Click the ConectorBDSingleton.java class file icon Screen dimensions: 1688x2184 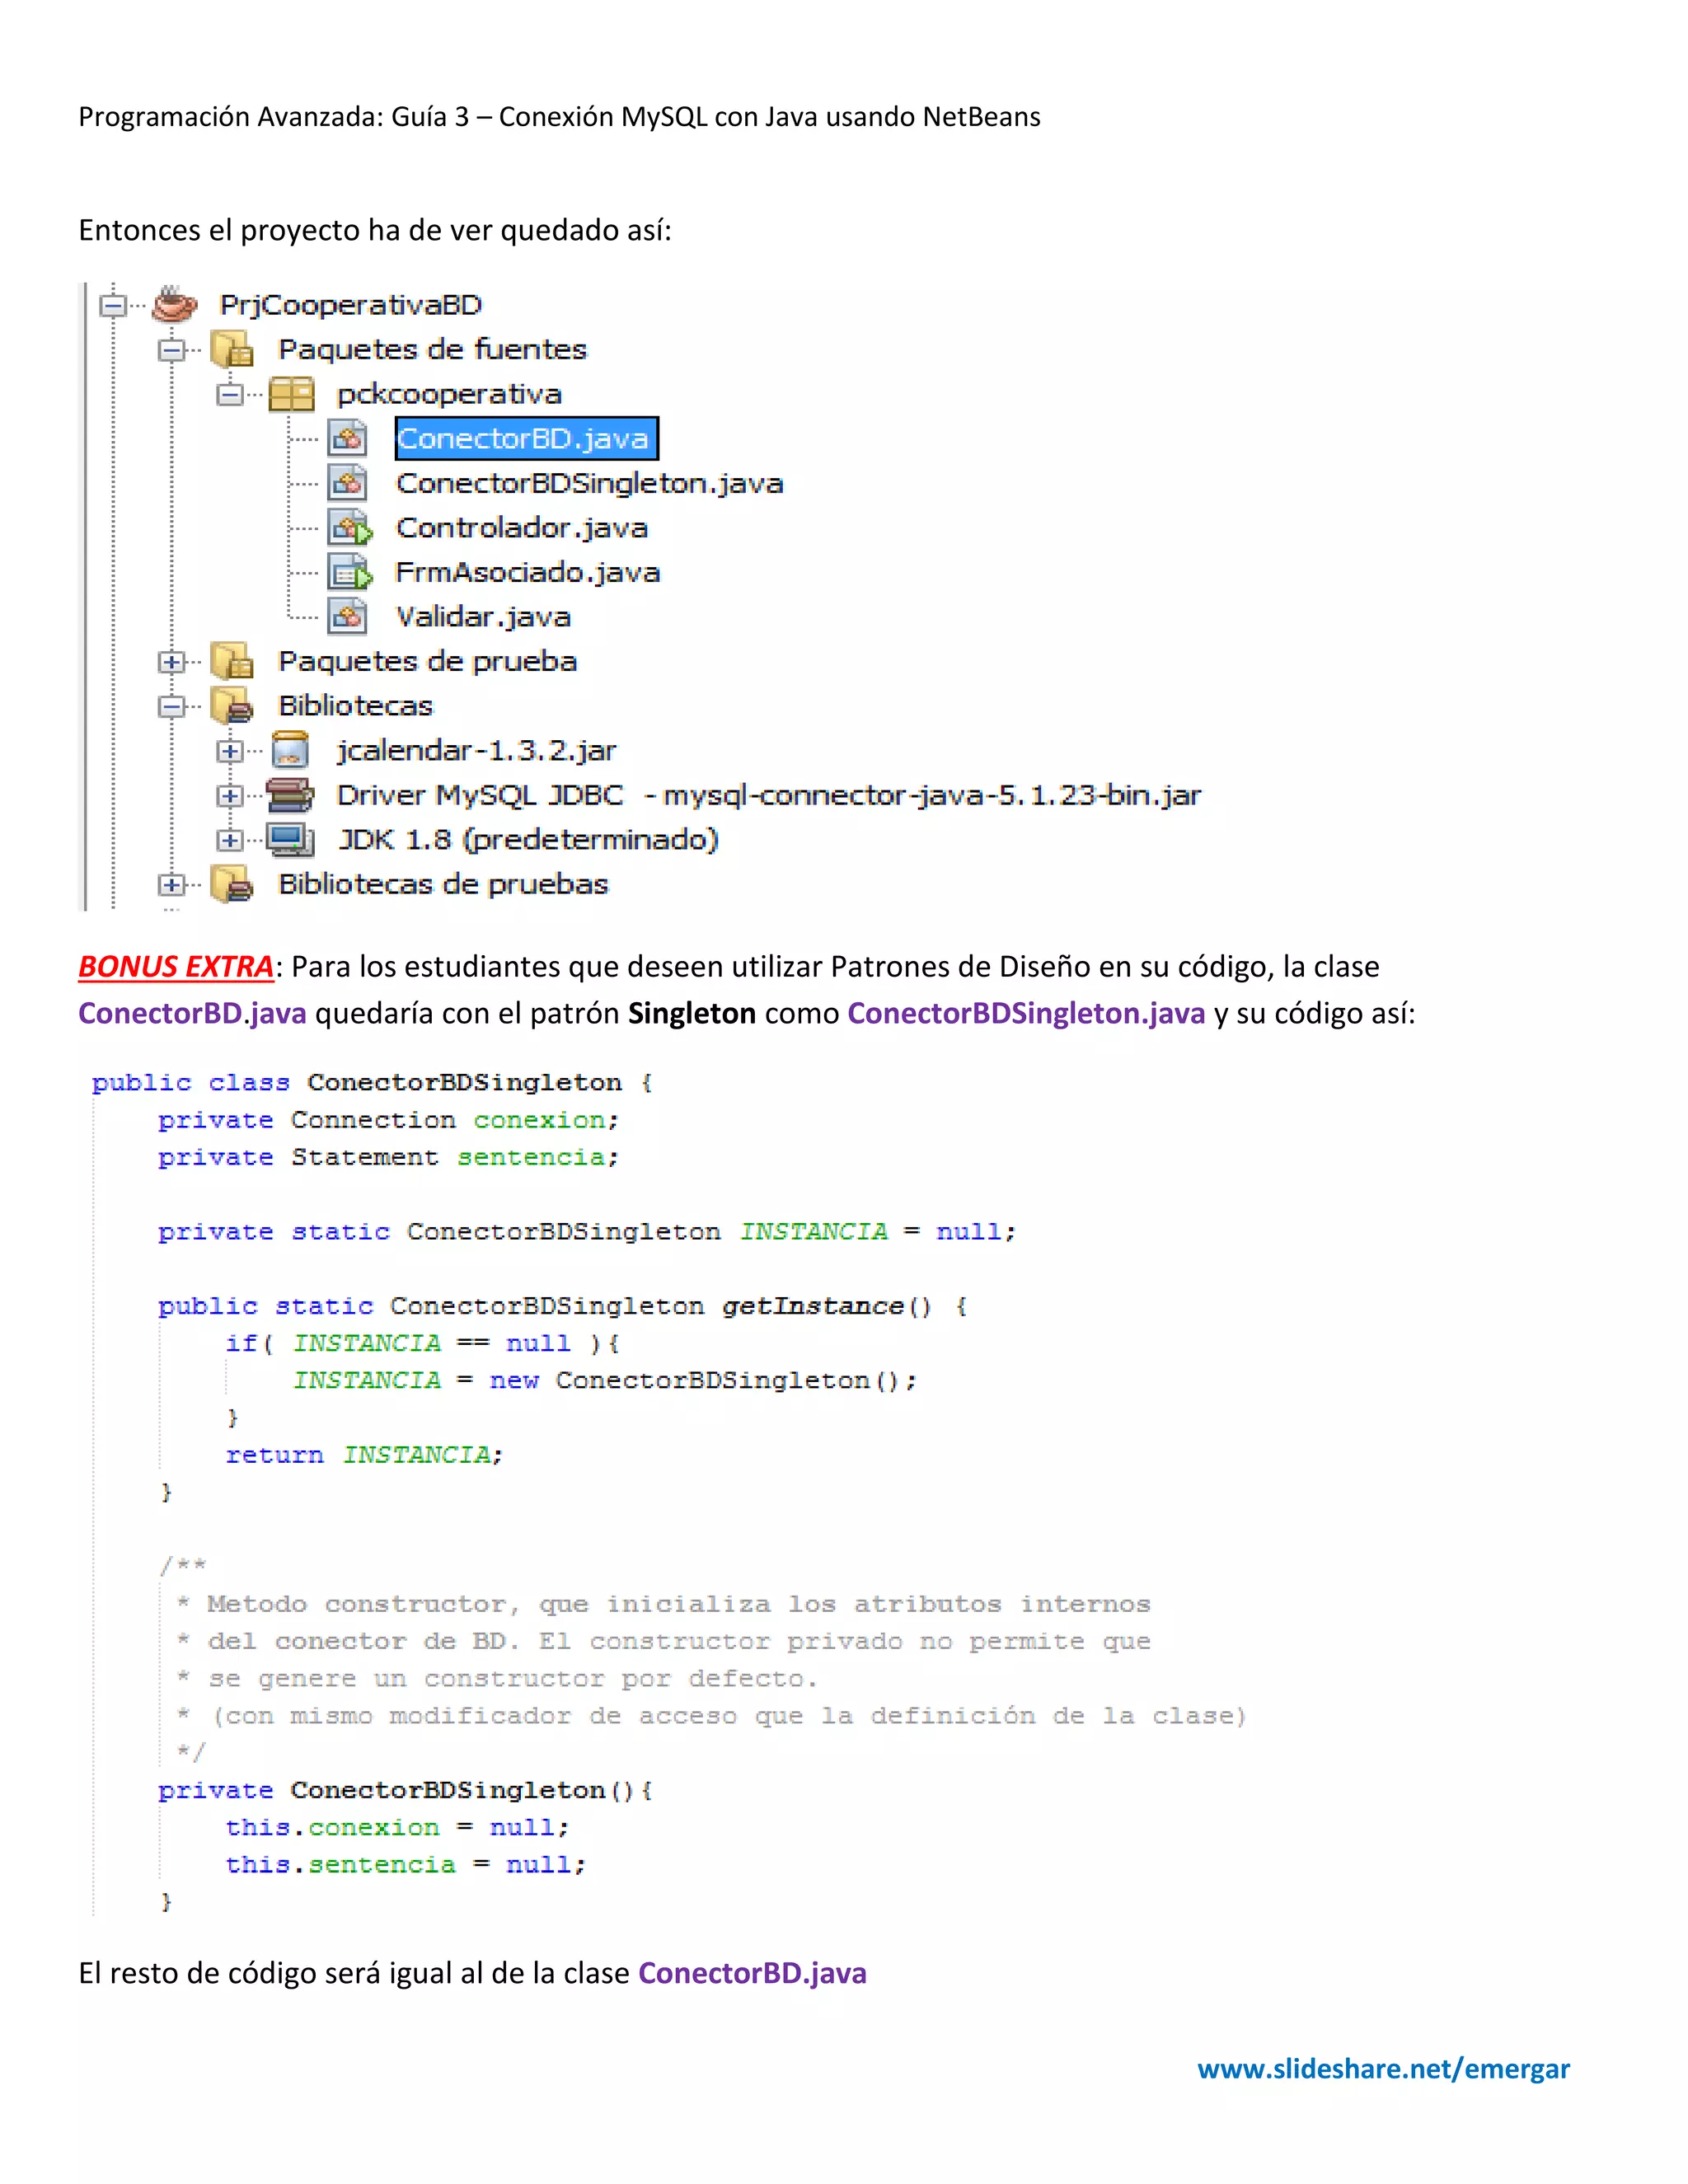348,483
